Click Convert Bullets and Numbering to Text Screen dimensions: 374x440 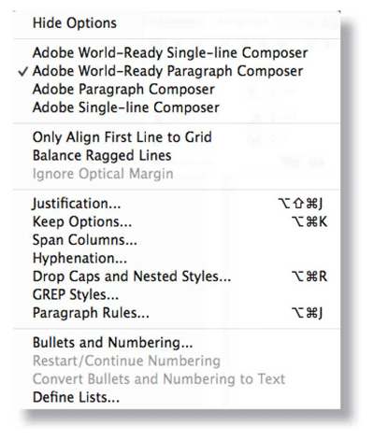tap(177, 379)
